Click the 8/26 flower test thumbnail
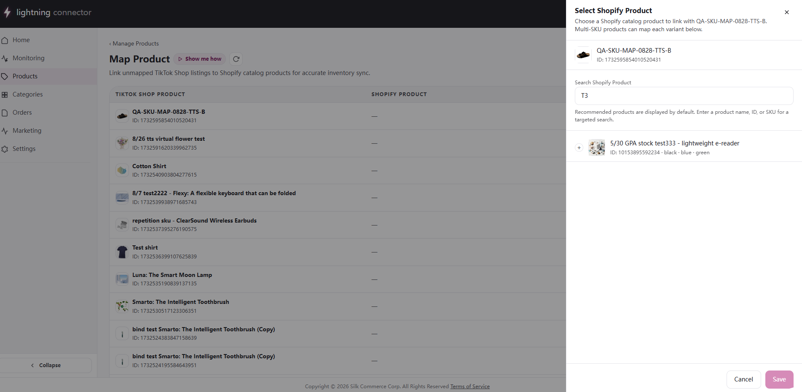This screenshot has width=802, height=392. (x=122, y=143)
